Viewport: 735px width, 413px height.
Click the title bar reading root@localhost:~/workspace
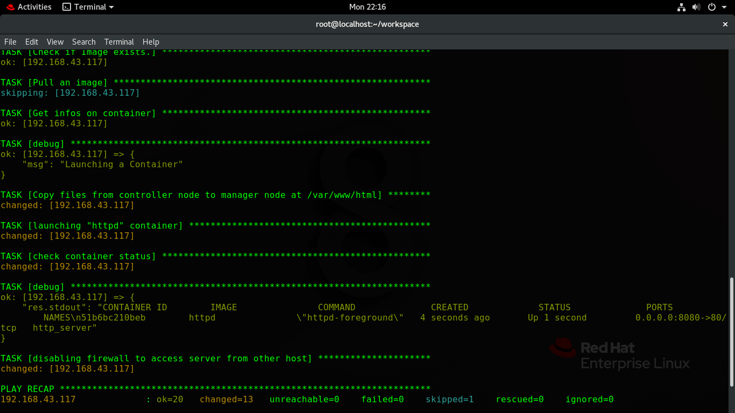[367, 24]
